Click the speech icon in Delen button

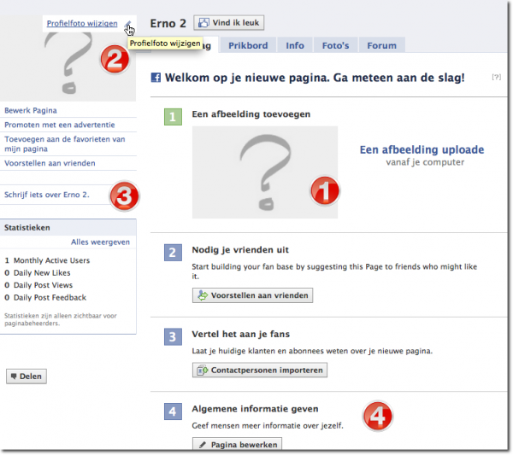click(14, 376)
